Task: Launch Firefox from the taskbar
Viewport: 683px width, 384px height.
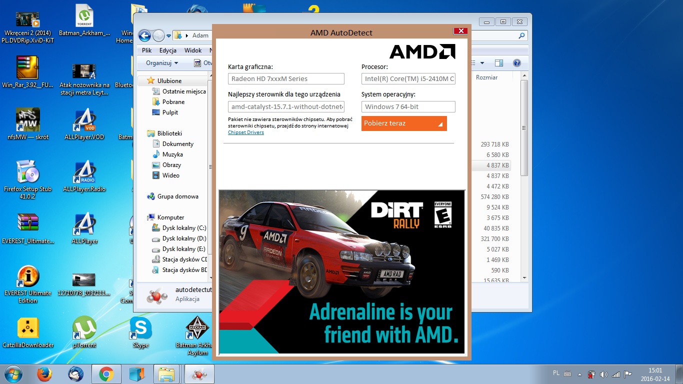Action: (x=44, y=373)
